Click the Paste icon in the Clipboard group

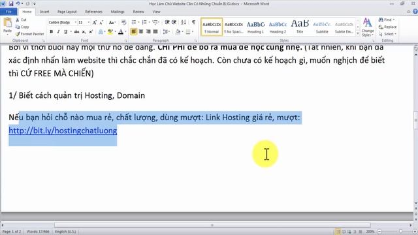click(7, 23)
